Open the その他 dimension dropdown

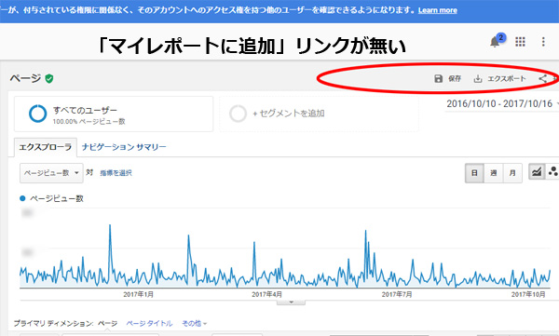point(195,324)
